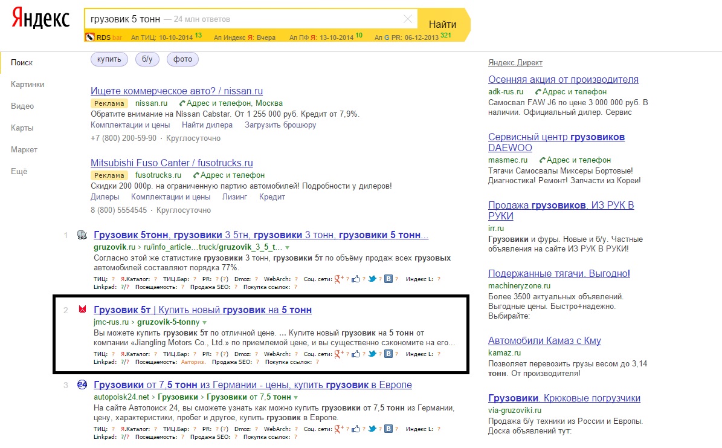Clear the search field with the X icon

[x=407, y=19]
